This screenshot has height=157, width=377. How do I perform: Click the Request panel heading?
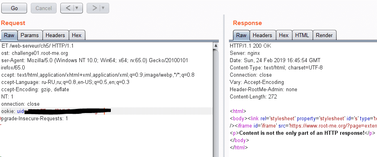pyautogui.click(x=13, y=23)
